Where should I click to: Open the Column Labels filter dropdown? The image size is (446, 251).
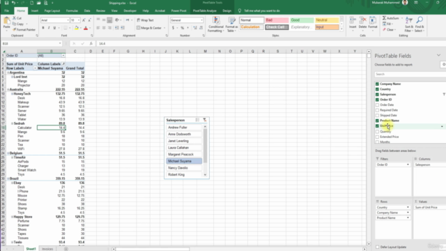[x=63, y=64]
